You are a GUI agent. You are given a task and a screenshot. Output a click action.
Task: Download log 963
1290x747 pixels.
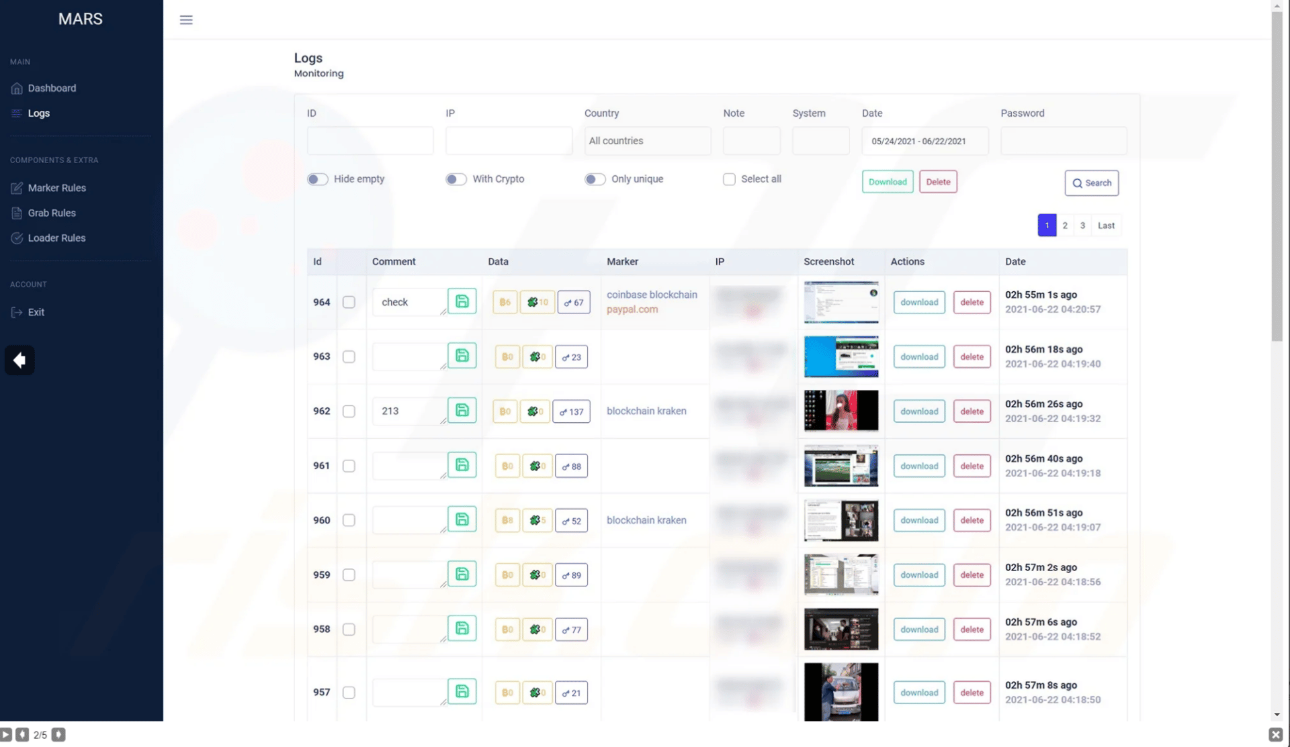(918, 357)
